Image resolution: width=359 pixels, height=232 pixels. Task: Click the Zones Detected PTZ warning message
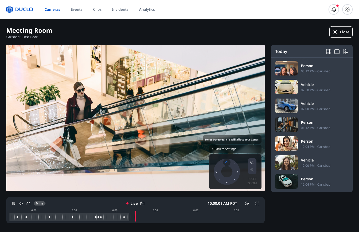click(x=232, y=139)
